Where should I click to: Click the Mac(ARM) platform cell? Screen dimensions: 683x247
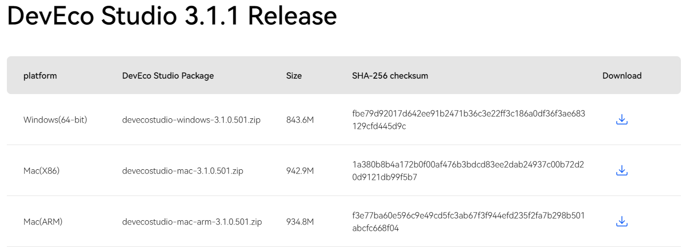[43, 222]
